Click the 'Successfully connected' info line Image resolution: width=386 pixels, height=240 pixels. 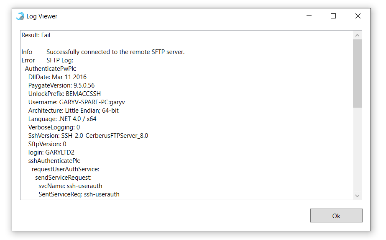103,52
